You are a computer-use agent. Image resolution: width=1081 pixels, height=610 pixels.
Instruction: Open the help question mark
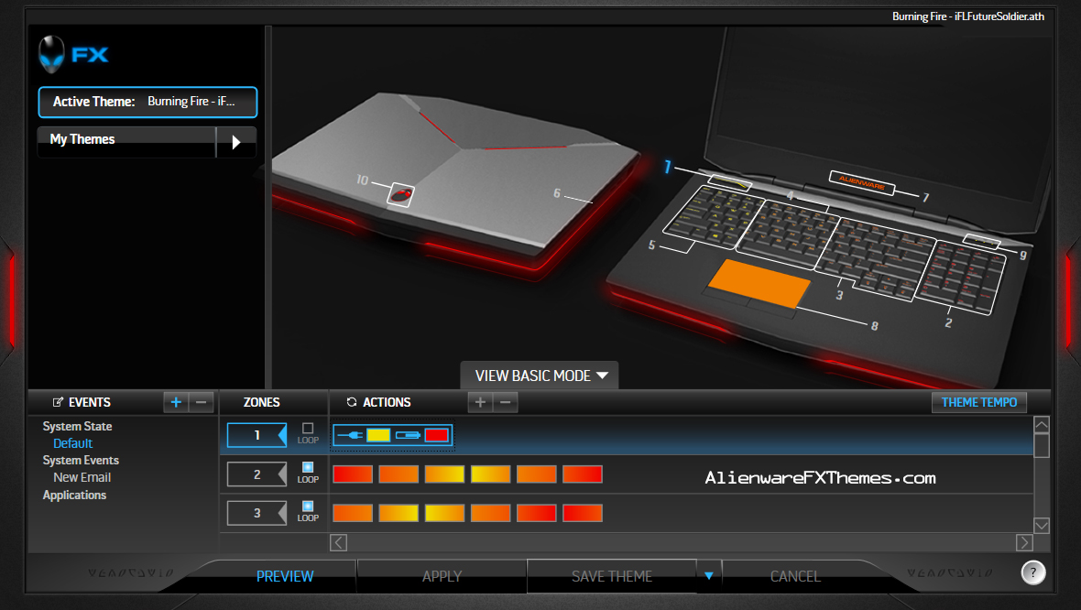(1032, 572)
